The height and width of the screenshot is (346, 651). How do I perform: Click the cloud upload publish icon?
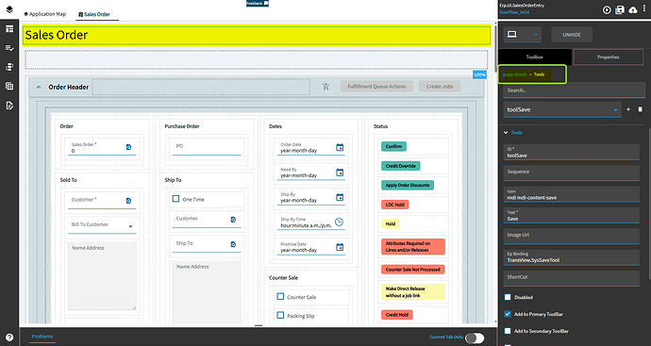(633, 10)
